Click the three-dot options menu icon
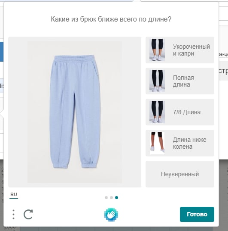Image resolution: width=228 pixels, height=231 pixels. pyautogui.click(x=13, y=214)
